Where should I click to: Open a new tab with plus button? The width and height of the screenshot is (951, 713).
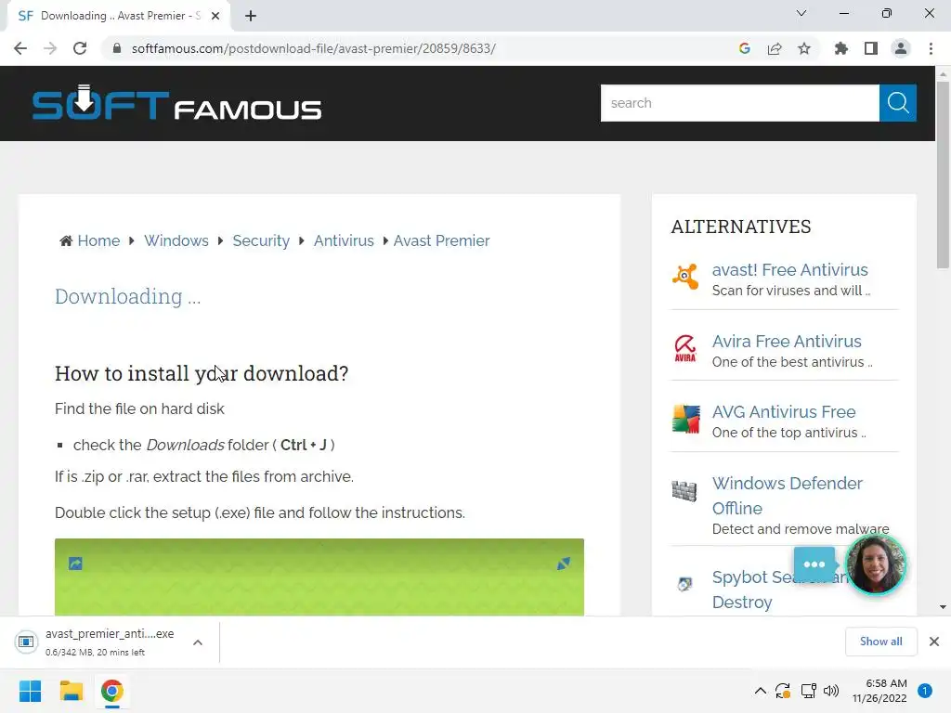point(251,16)
